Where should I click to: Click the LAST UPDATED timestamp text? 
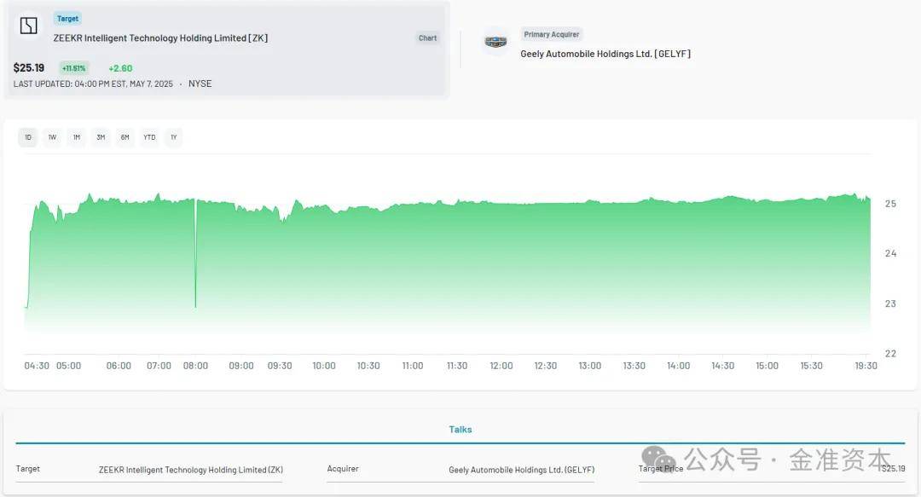coord(94,84)
